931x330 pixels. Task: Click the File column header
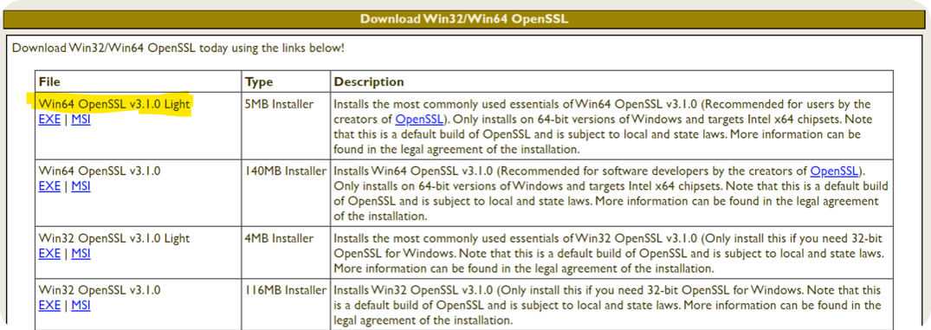pos(139,81)
